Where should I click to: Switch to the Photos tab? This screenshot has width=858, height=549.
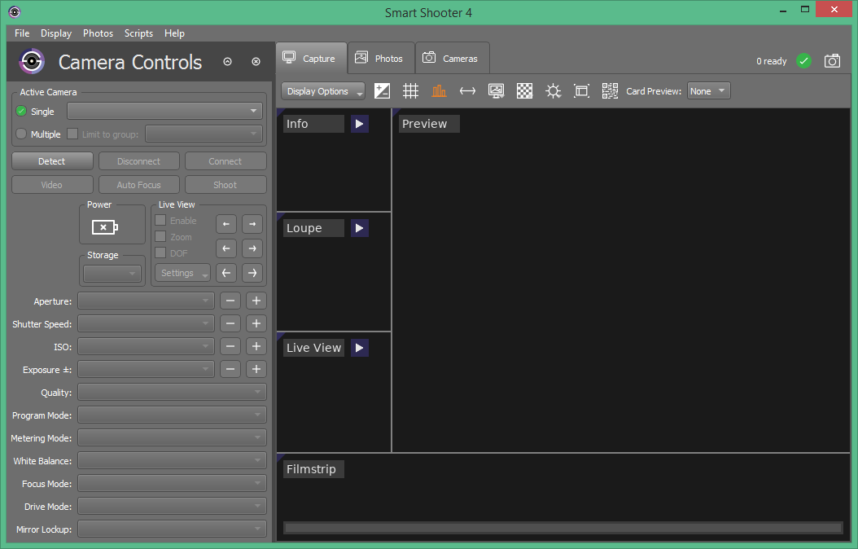coord(380,59)
